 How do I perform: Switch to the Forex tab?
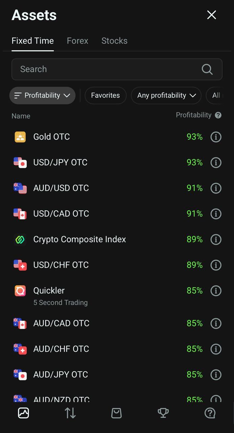tap(77, 41)
